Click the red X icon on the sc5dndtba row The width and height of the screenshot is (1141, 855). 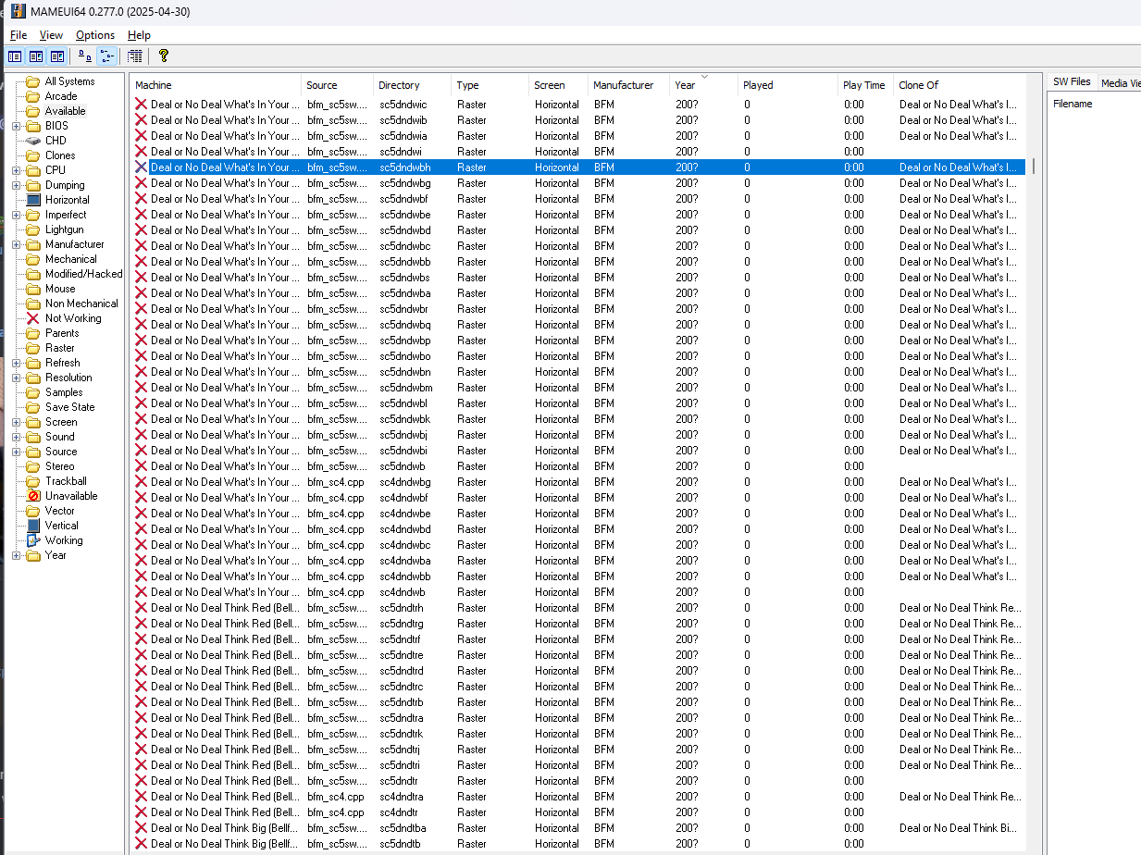point(142,828)
